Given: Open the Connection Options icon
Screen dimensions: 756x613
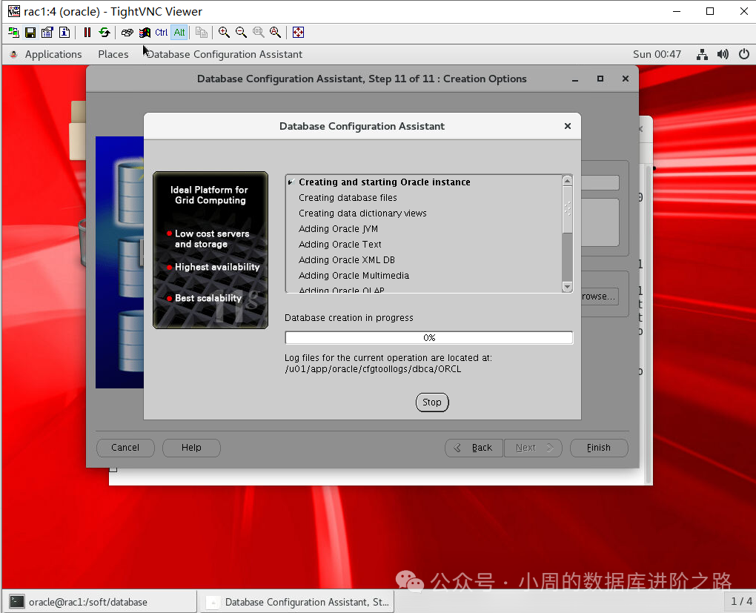Looking at the screenshot, I should coord(47,33).
